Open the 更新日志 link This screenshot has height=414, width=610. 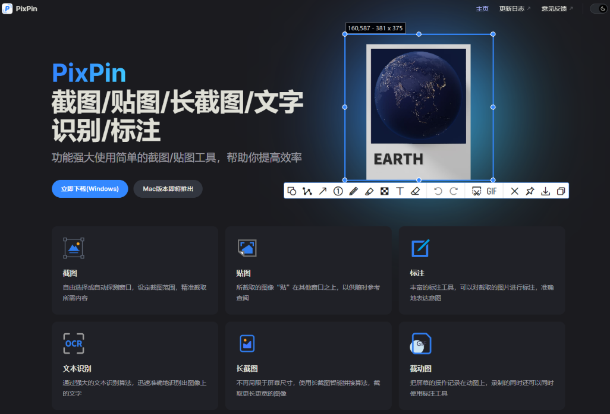[515, 8]
